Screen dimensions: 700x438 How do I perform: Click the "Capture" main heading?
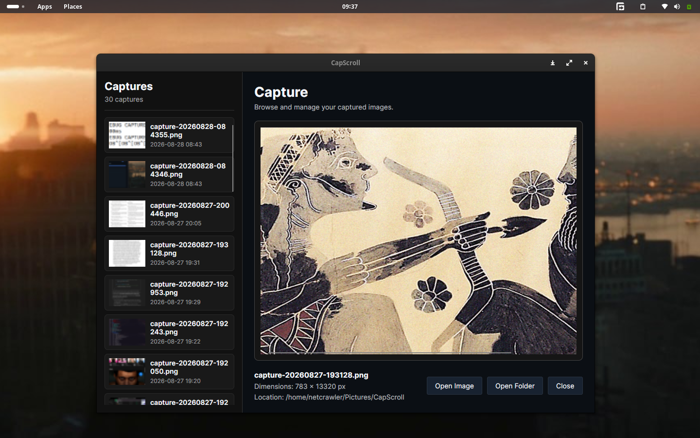click(281, 92)
